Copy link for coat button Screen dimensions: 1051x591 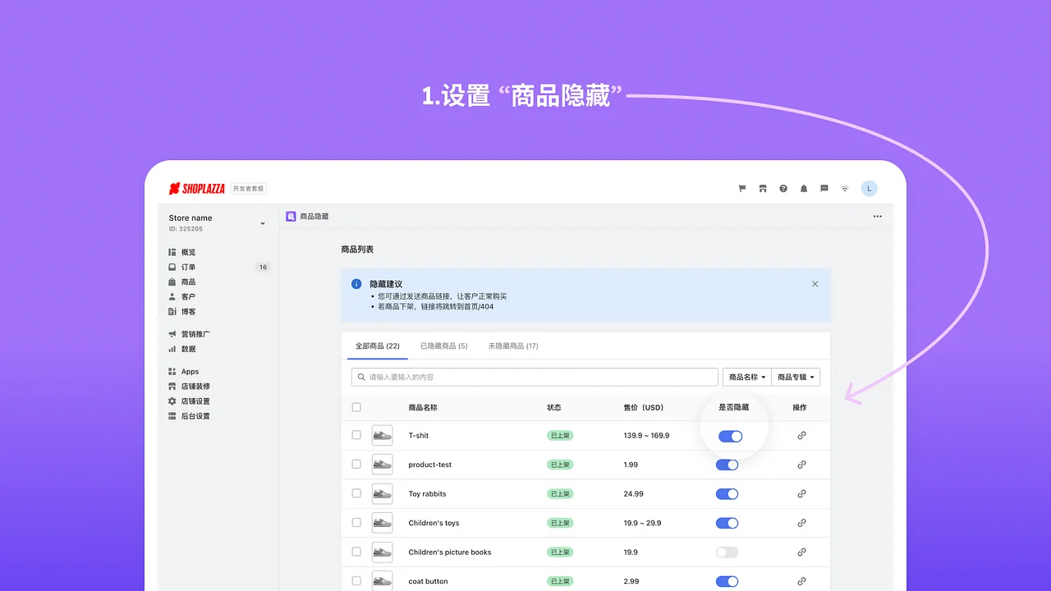(x=802, y=581)
